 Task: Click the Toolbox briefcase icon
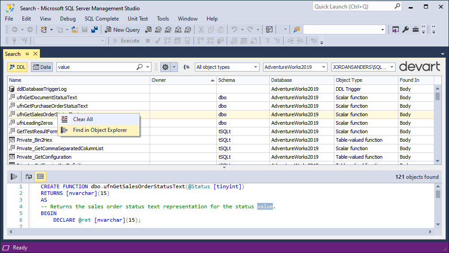pos(415,30)
